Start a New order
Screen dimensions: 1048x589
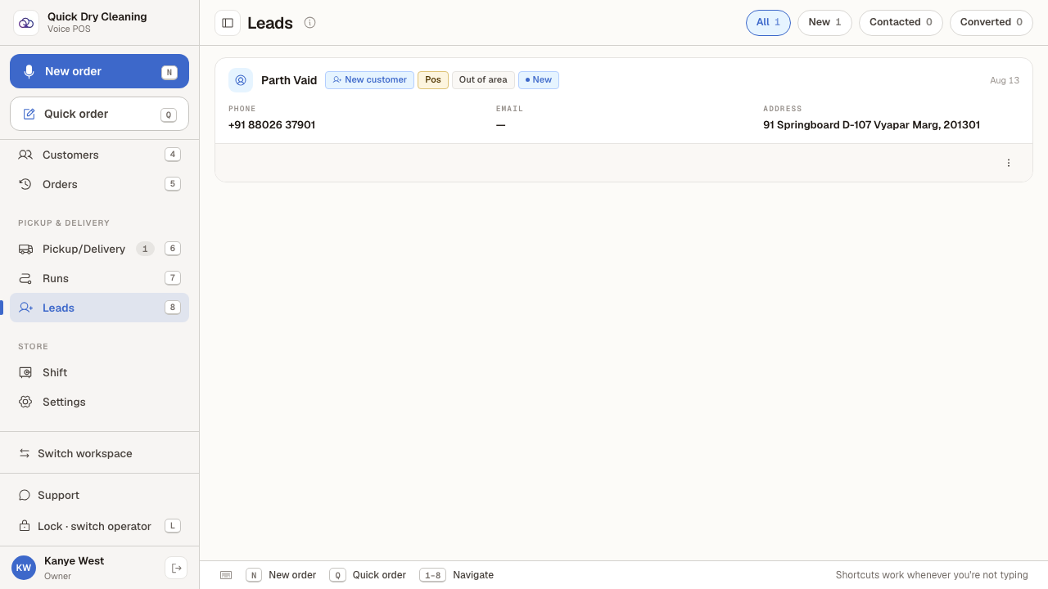(x=99, y=71)
